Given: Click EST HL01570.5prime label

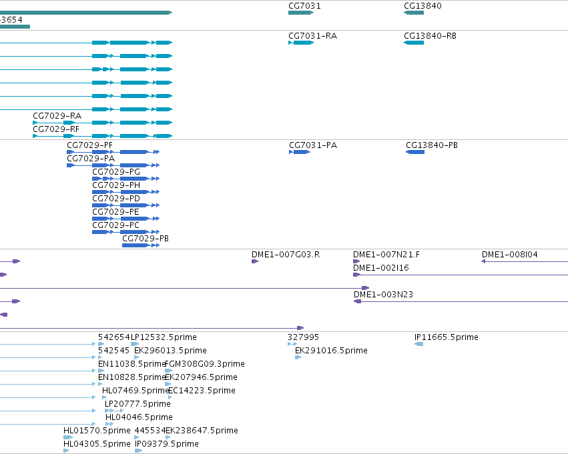Looking at the screenshot, I should 97,431.
